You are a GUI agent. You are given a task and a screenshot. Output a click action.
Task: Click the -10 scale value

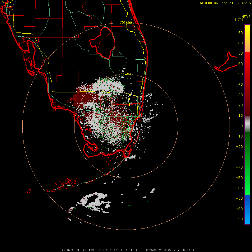tap(239, 136)
